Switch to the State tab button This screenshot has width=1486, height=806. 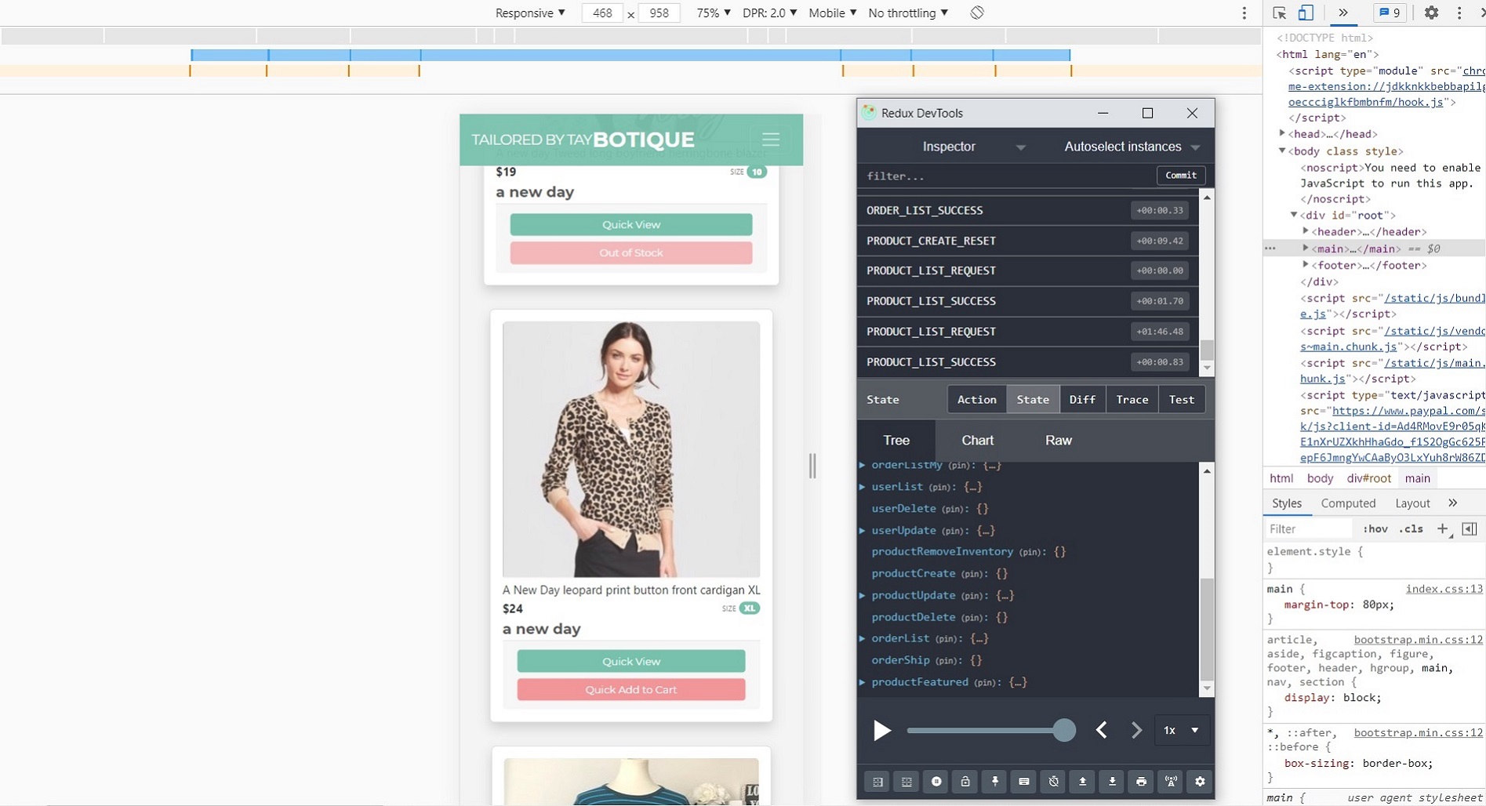[x=1033, y=400]
